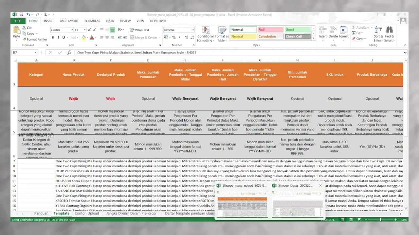Viewport: 419px width, 235px height.
Task: Expand the formula bar
Action: pyautogui.click(x=405, y=53)
